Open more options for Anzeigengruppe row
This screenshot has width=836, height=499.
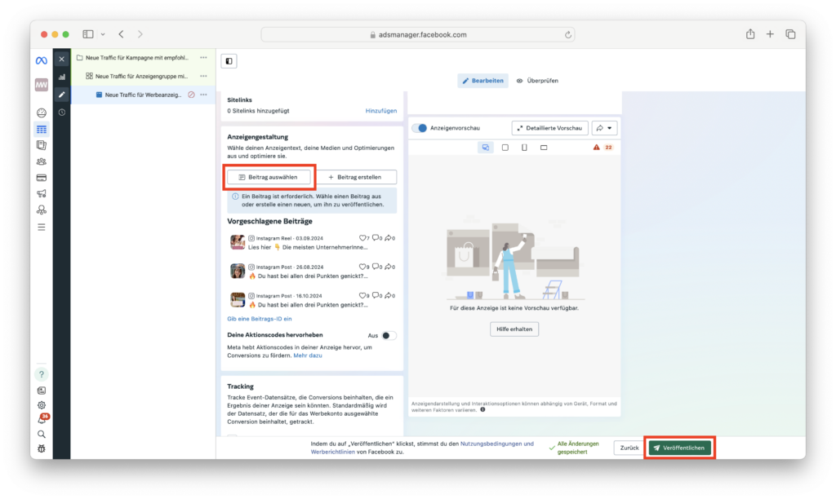pos(203,76)
